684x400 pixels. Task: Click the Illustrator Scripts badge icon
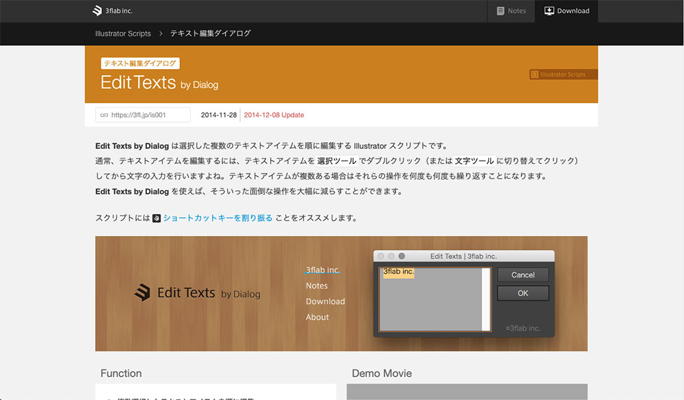[534, 74]
